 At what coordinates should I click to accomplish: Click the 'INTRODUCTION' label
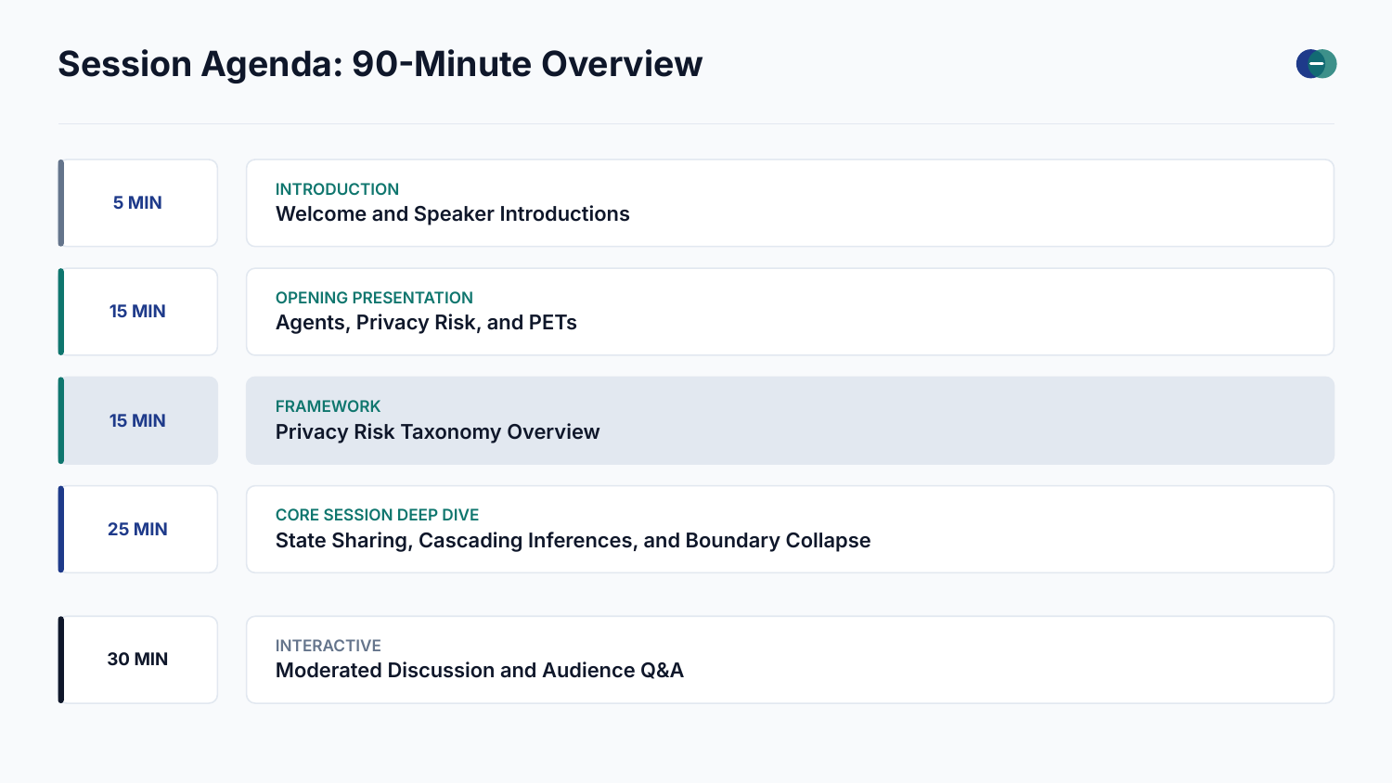point(337,189)
